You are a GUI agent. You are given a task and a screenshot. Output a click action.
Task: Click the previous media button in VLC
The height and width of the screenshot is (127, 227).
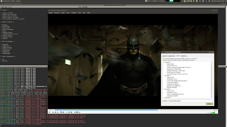53,112
